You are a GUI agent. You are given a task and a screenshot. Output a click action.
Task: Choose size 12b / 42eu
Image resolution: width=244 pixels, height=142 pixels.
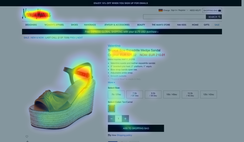point(208,94)
